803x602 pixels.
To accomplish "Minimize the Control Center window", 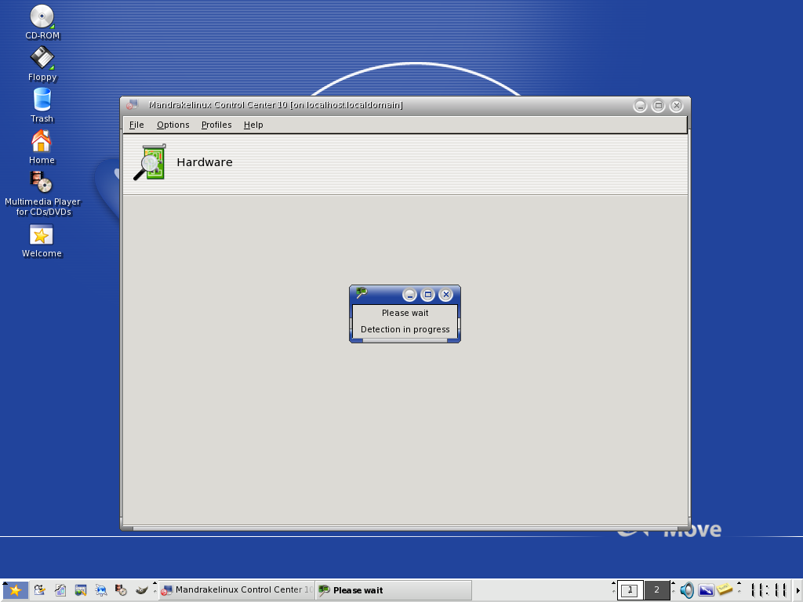I will (640, 106).
